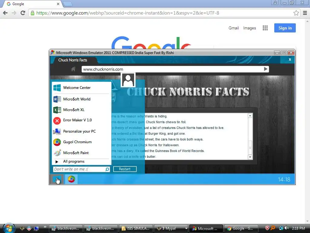The width and height of the screenshot is (310, 233).
Task: Show hidden Quick Launch items chevron
Action: coord(45,227)
